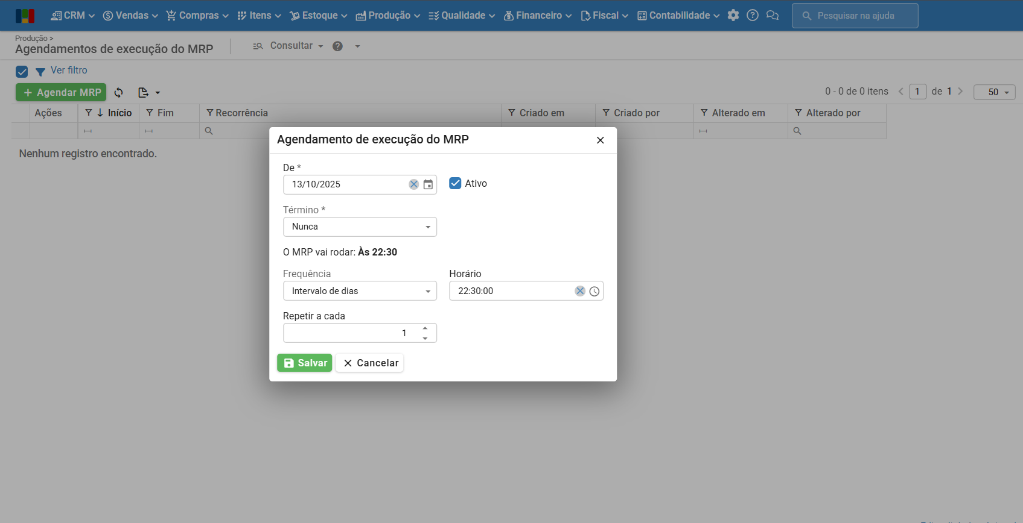1023x523 pixels.
Task: Click the filter icon on Início column
Action: click(89, 113)
